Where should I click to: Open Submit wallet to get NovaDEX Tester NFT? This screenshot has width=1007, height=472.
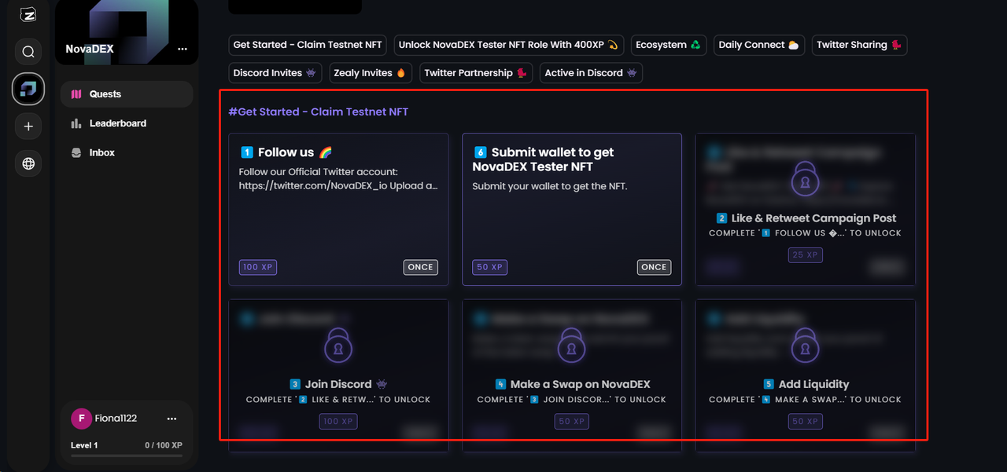(572, 209)
